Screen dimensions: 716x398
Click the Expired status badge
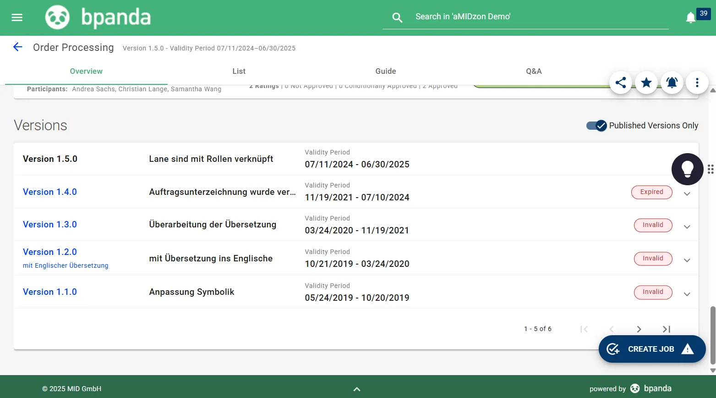point(652,192)
